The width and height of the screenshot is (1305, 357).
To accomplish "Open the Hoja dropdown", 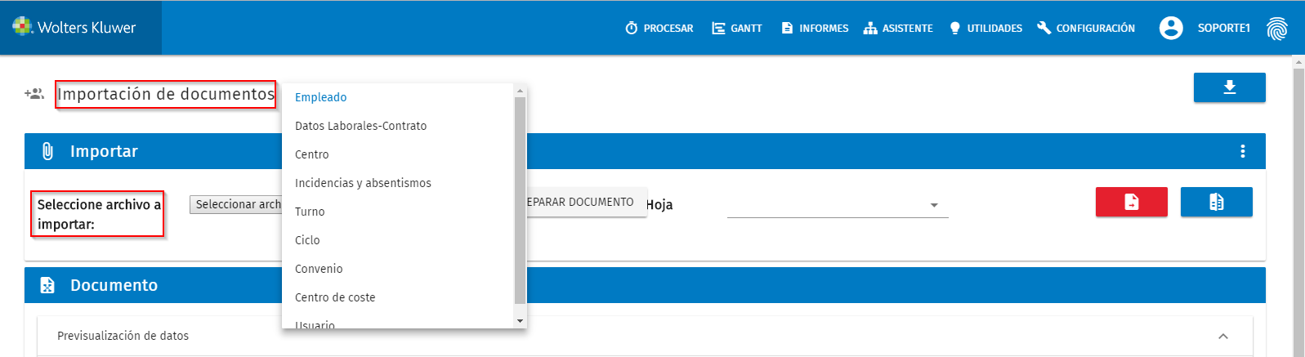I will tap(838, 205).
